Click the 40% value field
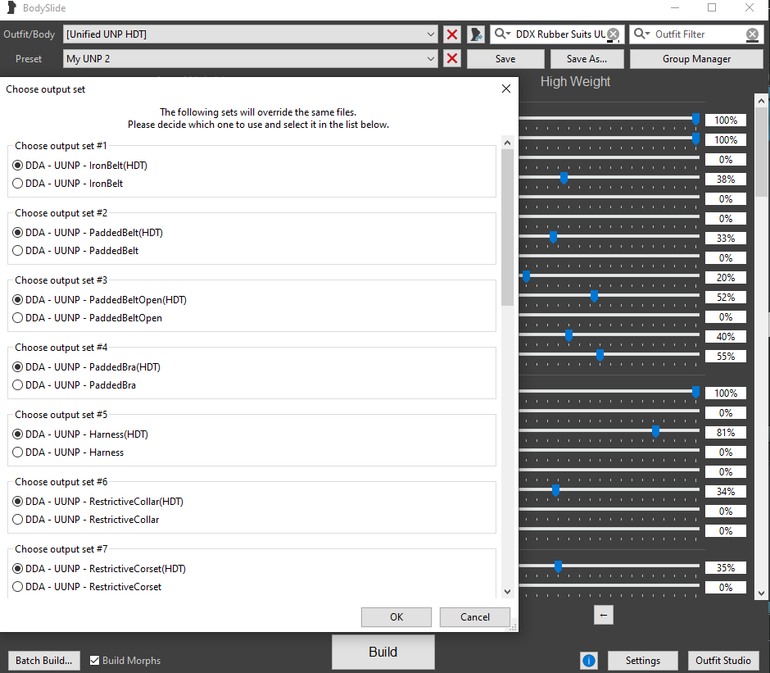770x673 pixels. coord(726,336)
